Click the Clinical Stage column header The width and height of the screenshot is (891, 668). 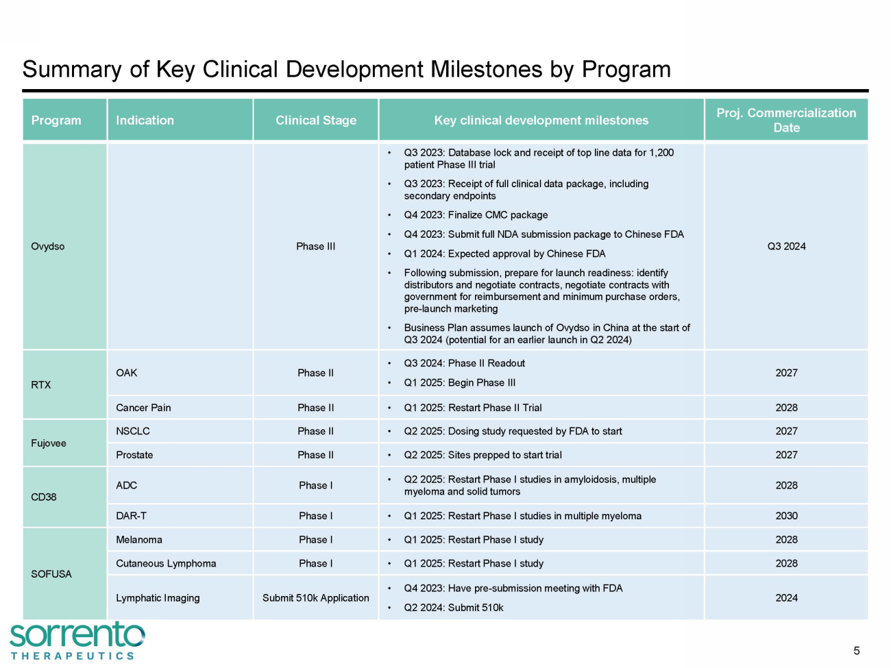(x=316, y=121)
